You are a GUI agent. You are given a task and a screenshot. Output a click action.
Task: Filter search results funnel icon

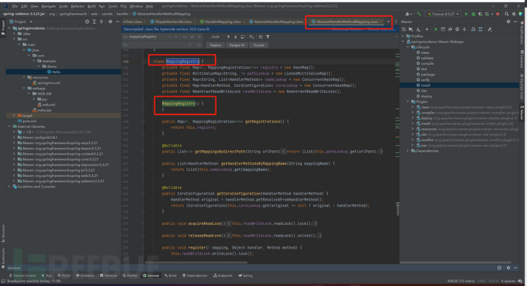pos(268,37)
